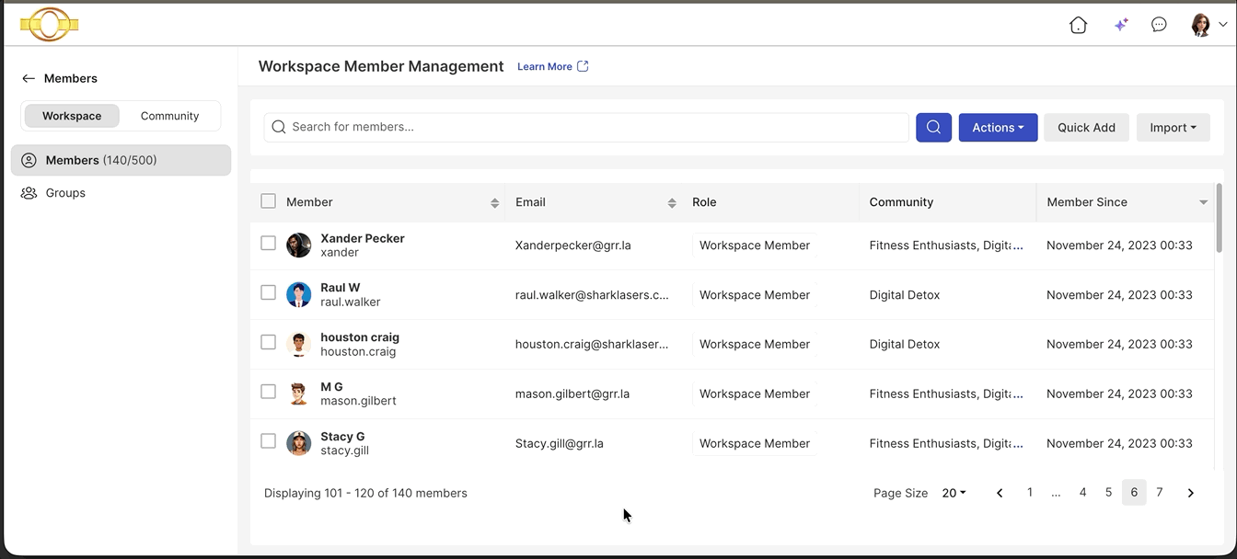Click the Search for members field
Image resolution: width=1237 pixels, height=559 pixels.
(x=586, y=127)
